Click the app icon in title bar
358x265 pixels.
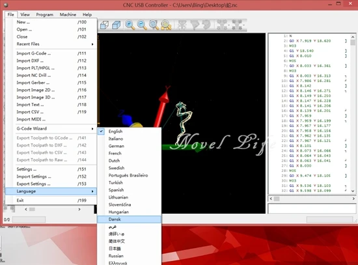pyautogui.click(x=6, y=5)
